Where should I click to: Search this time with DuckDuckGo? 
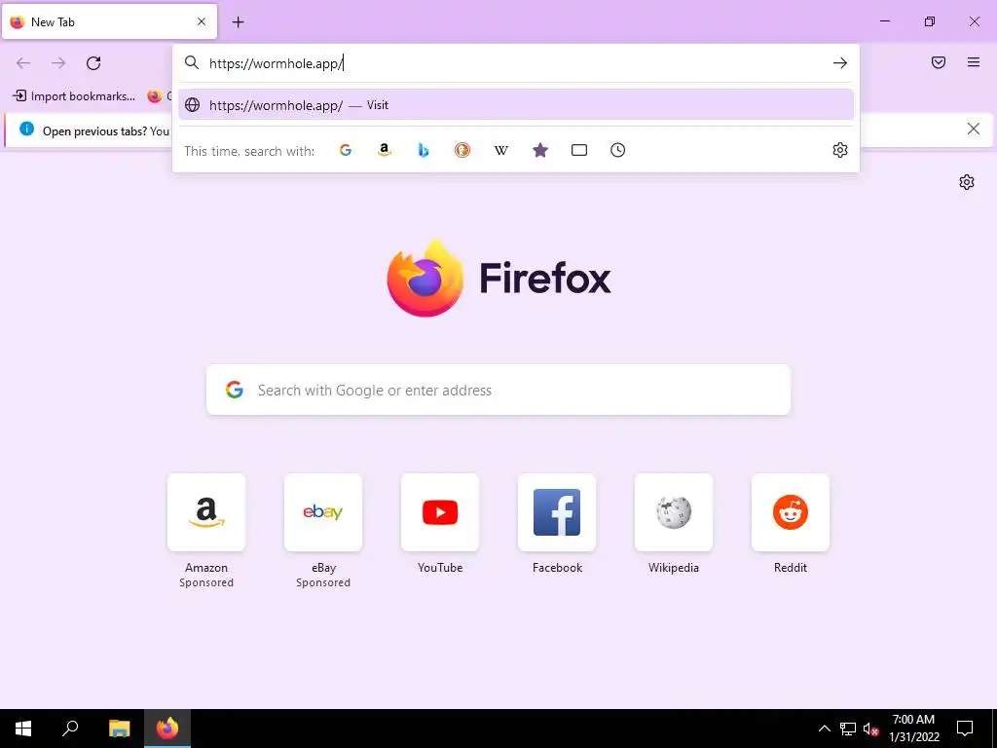click(x=462, y=150)
